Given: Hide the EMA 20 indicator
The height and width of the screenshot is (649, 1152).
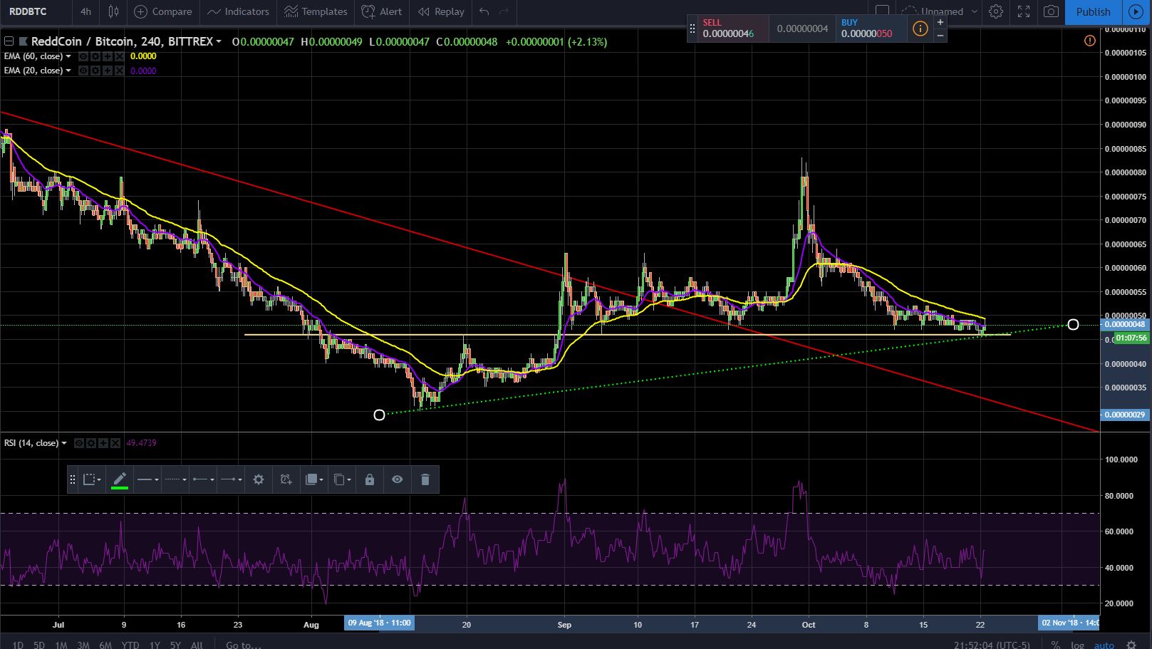Looking at the screenshot, I should (x=83, y=71).
